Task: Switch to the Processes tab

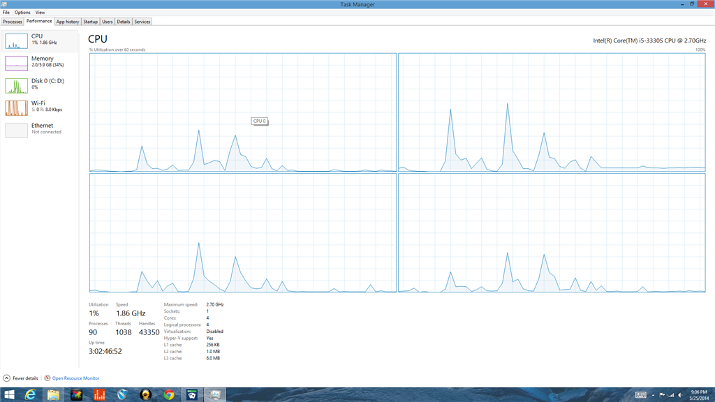Action: point(13,22)
